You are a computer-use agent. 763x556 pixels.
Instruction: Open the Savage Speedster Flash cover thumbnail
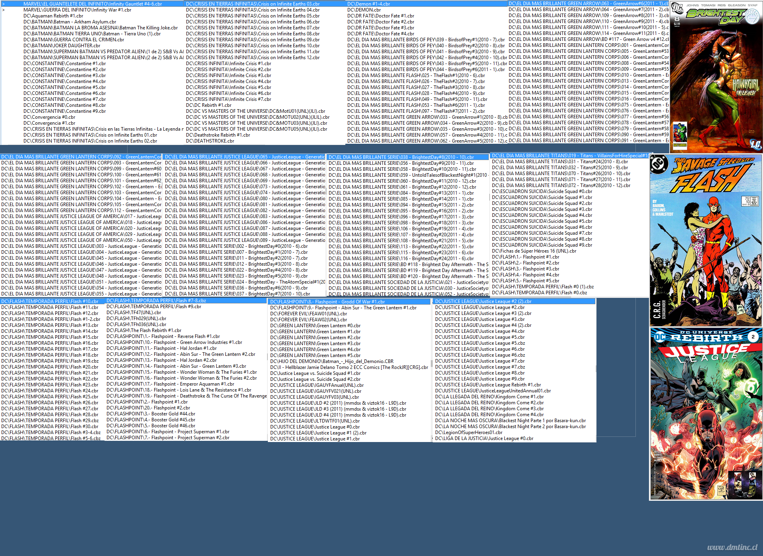point(706,240)
